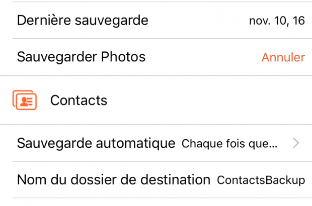312x206 pixels.
Task: Cancel the photo backup with Annuler
Action: click(283, 57)
